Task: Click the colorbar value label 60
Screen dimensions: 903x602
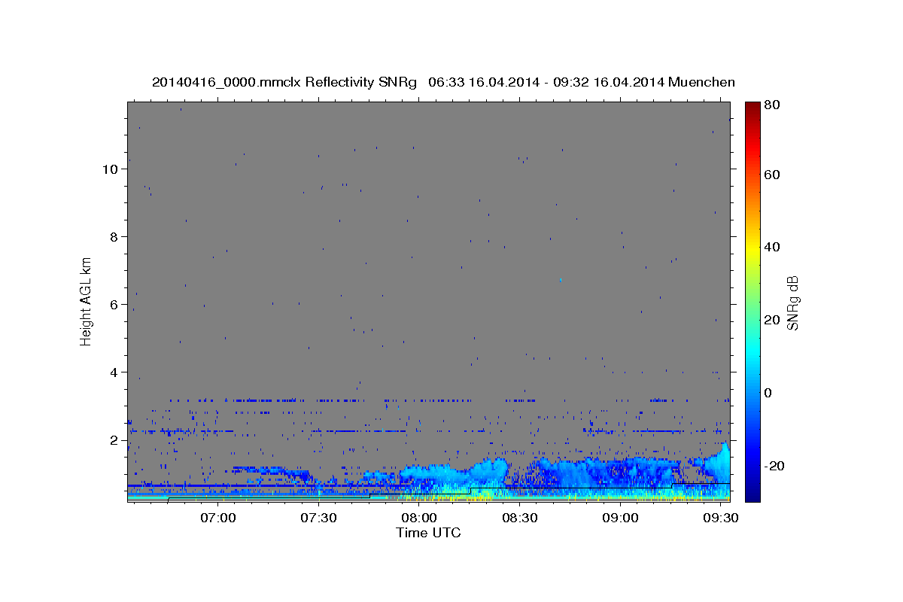Action: (773, 175)
